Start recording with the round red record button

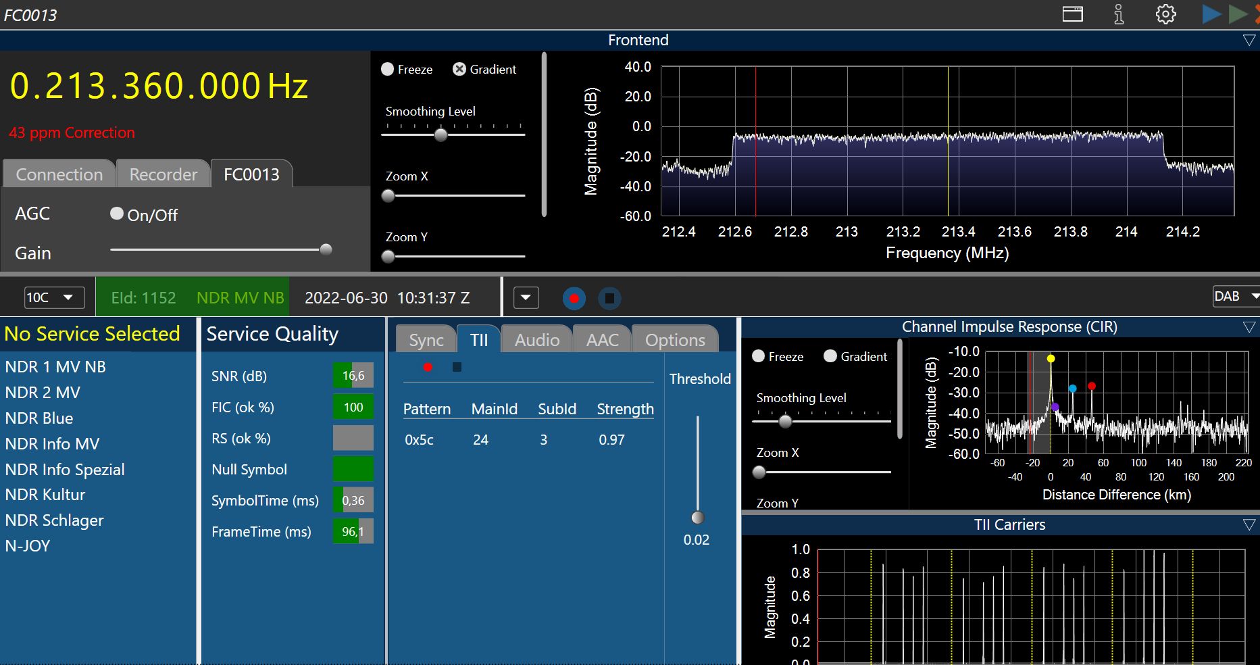[x=574, y=298]
